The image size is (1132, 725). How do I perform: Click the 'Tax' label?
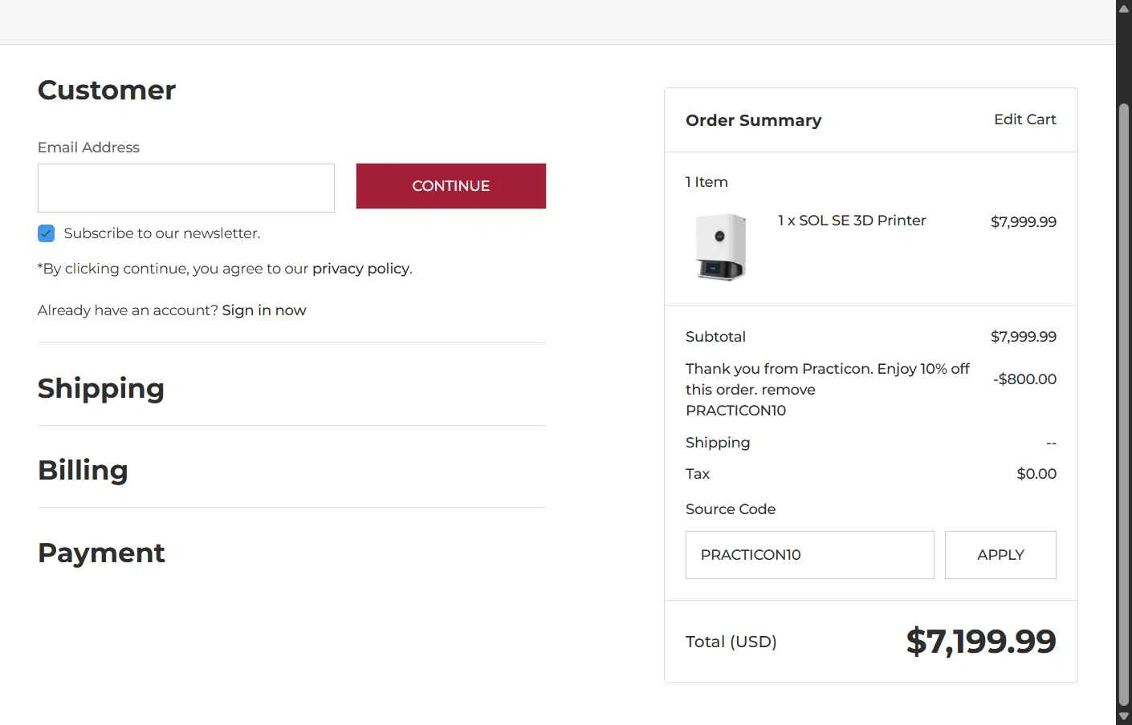[x=698, y=474]
